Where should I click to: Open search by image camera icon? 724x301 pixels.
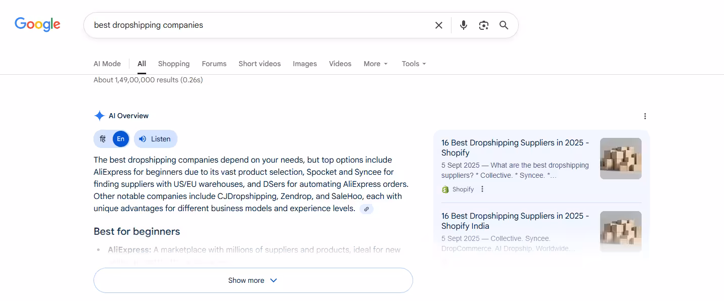(484, 25)
